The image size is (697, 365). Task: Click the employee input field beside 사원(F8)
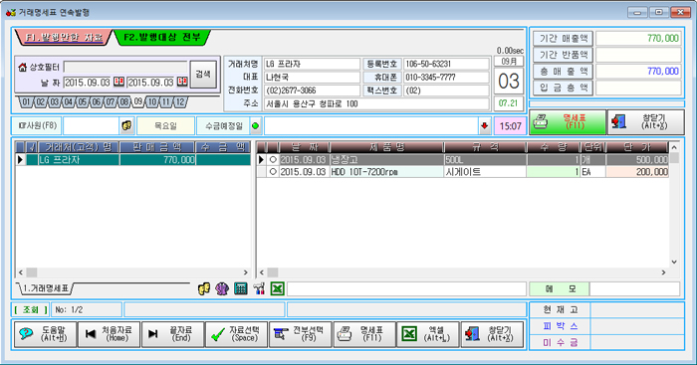[92, 125]
